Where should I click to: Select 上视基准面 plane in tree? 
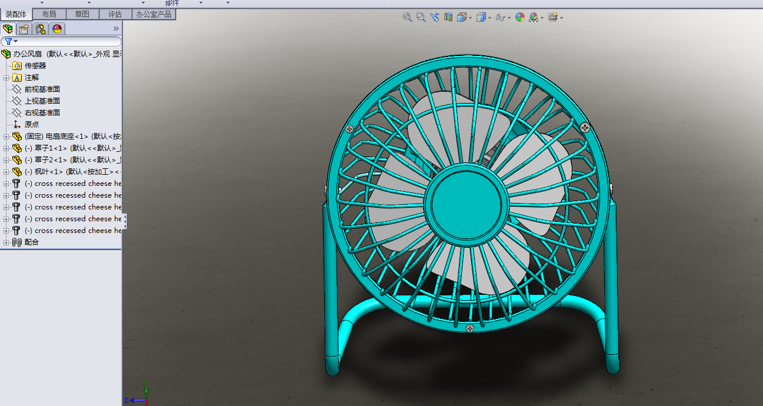pos(42,101)
